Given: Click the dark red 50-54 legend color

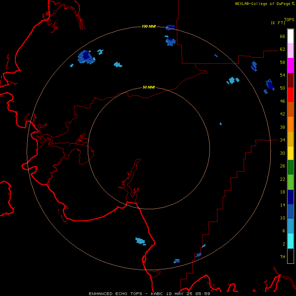Looking at the screenshot, I should pyautogui.click(x=290, y=80).
